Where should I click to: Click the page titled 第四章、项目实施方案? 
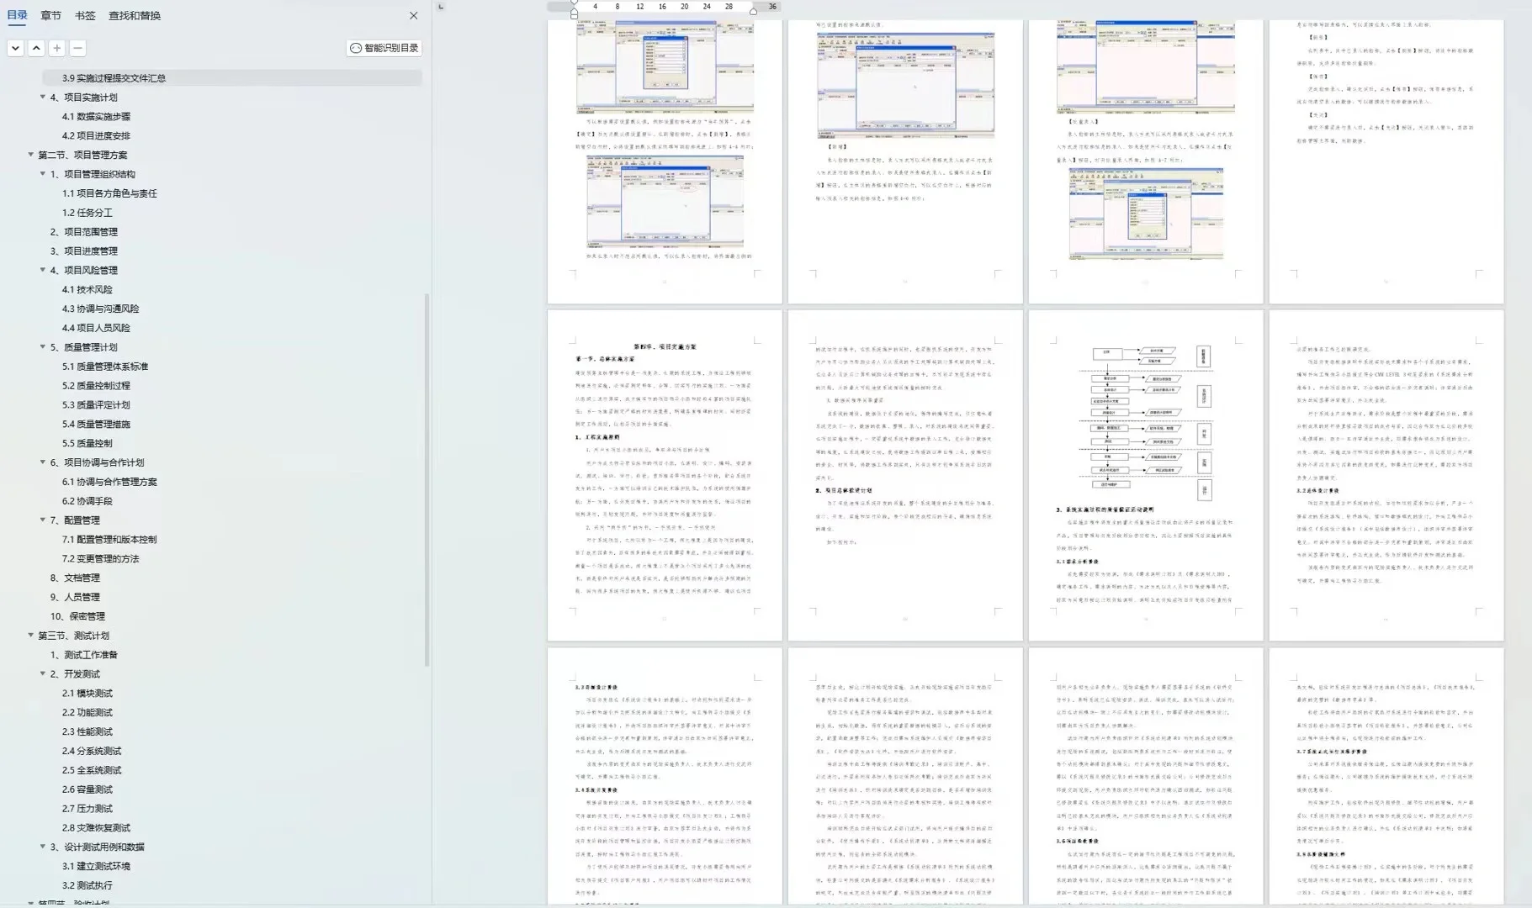(665, 475)
